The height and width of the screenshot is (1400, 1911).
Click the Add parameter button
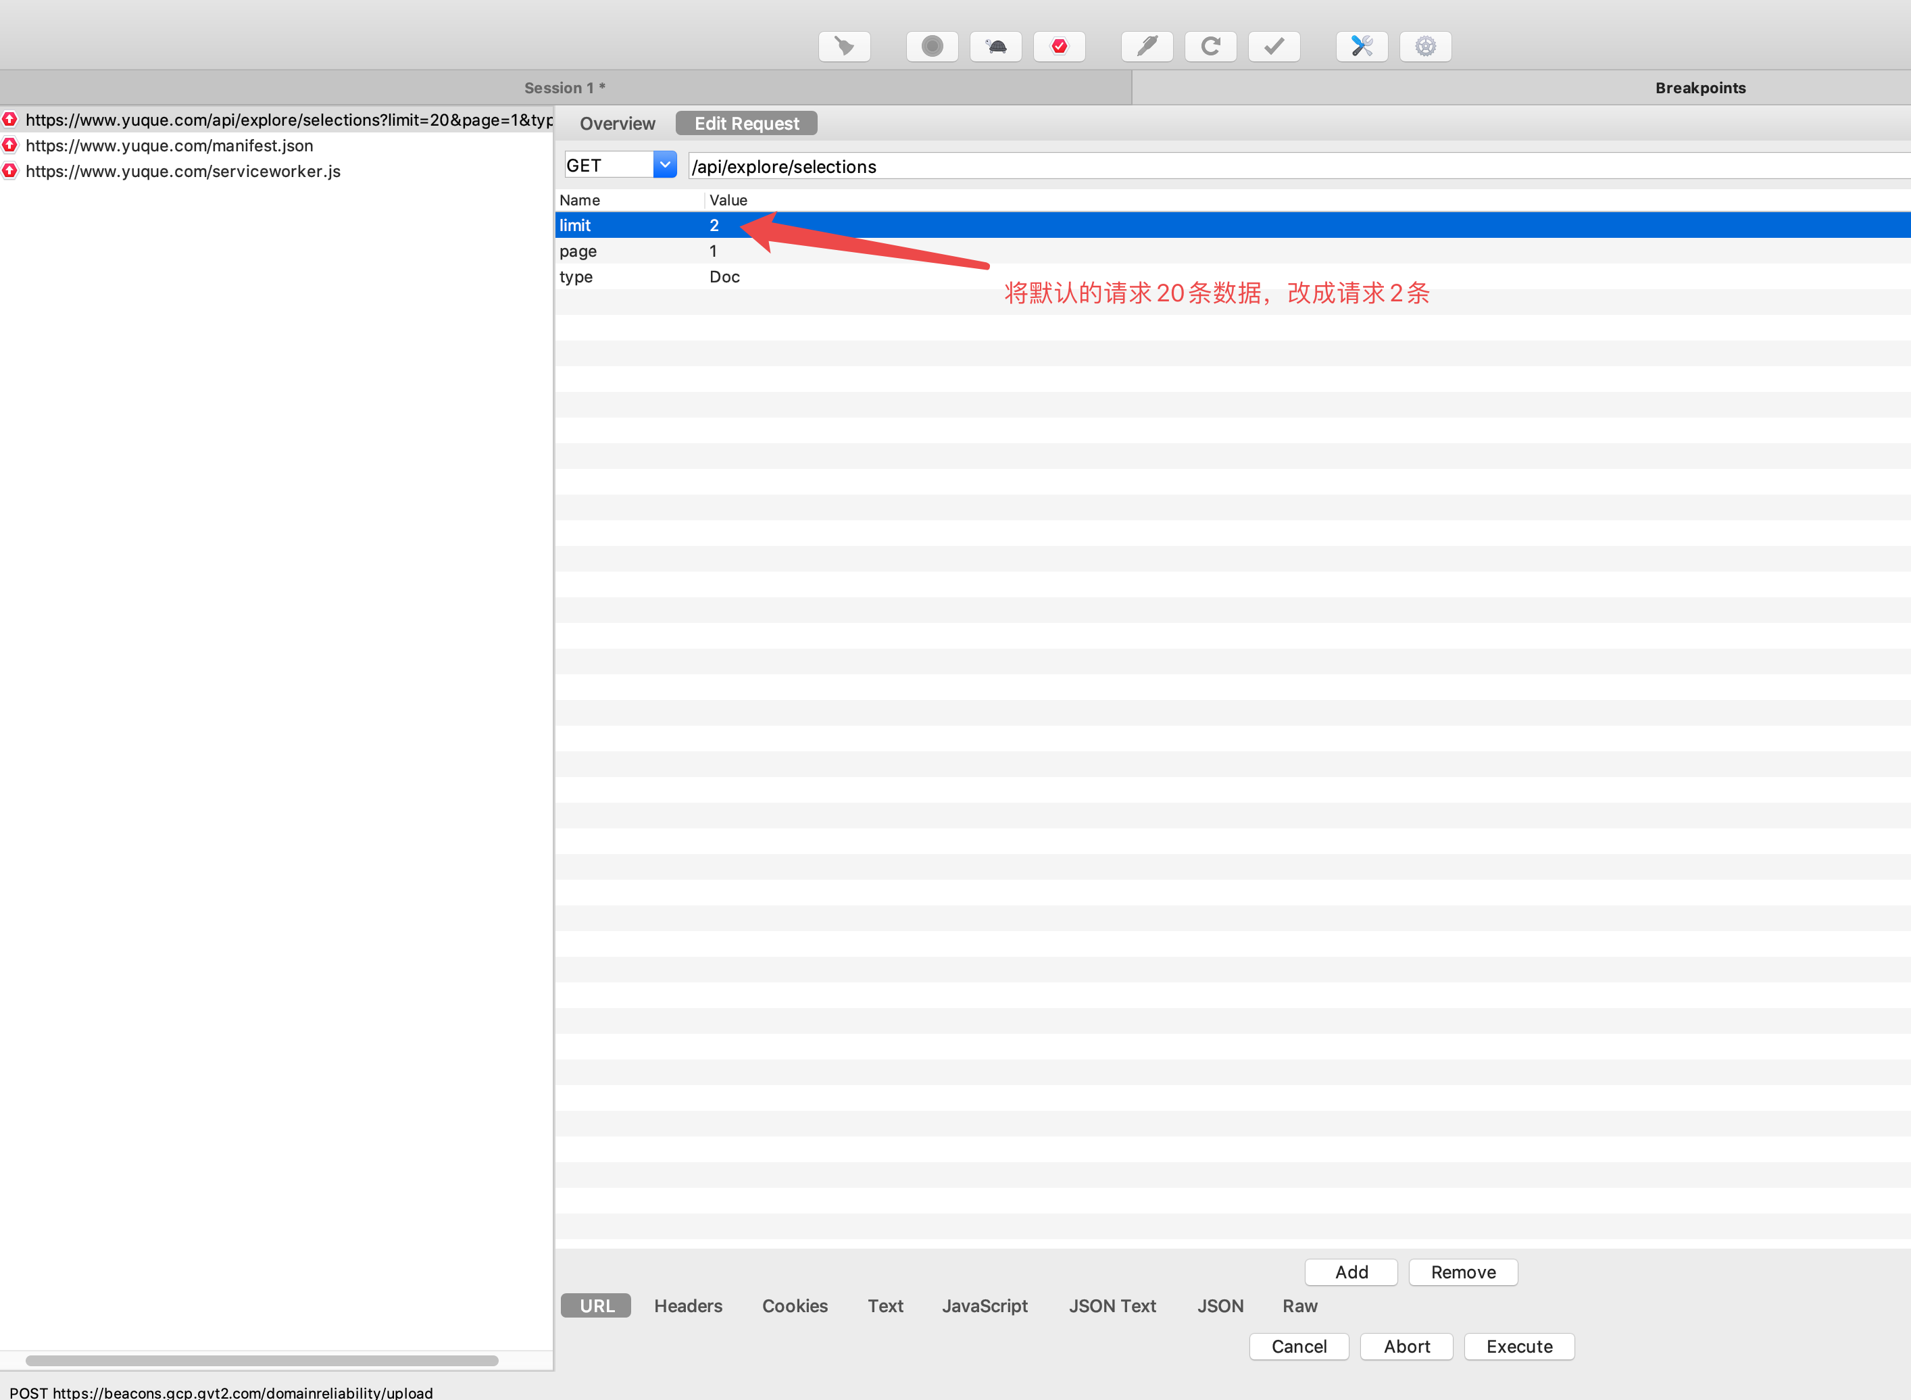tap(1351, 1272)
